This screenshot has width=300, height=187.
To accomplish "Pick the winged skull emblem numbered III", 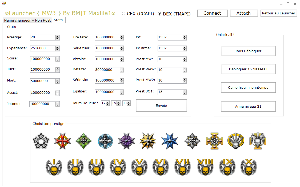I will coord(96,167).
